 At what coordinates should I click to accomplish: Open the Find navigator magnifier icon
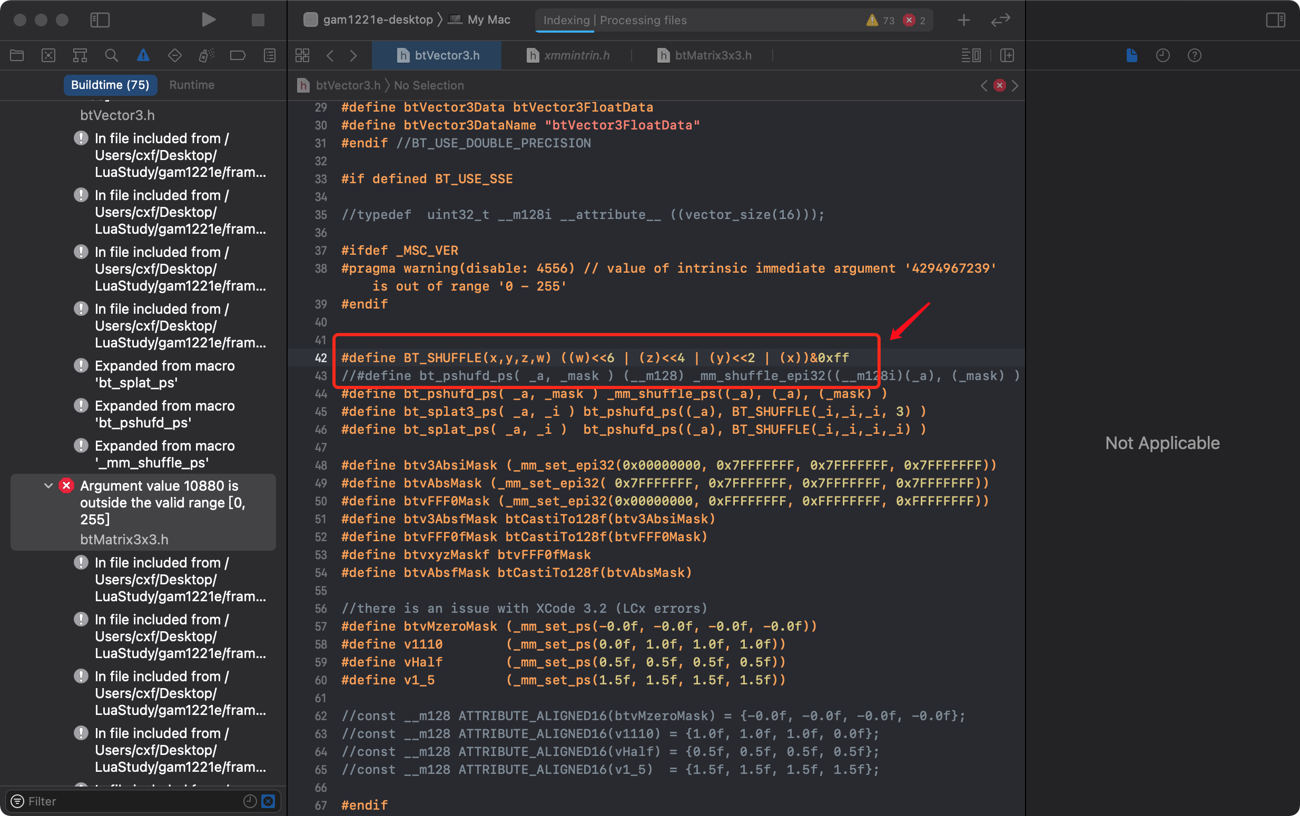[111, 55]
